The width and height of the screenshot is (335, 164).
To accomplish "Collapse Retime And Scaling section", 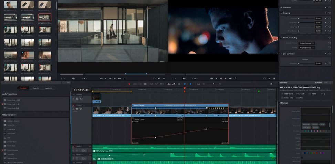I will pyautogui.click(x=289, y=38).
